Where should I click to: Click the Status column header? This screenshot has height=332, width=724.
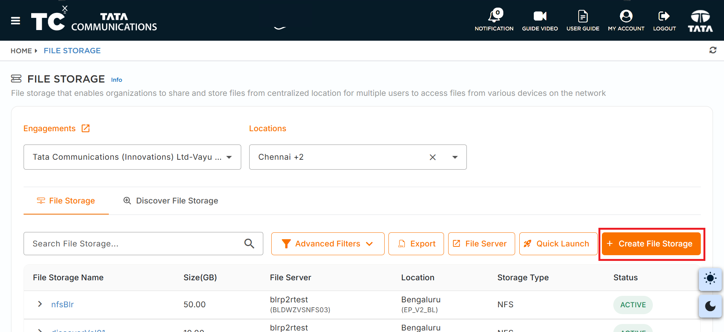pos(625,278)
